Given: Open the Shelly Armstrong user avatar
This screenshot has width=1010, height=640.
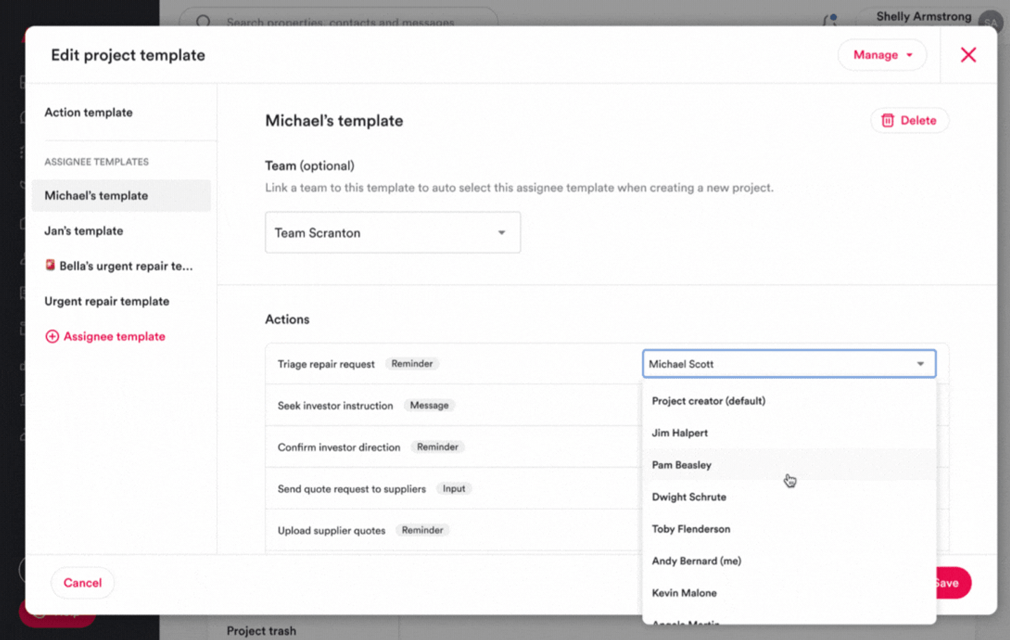Looking at the screenshot, I should 990,21.
